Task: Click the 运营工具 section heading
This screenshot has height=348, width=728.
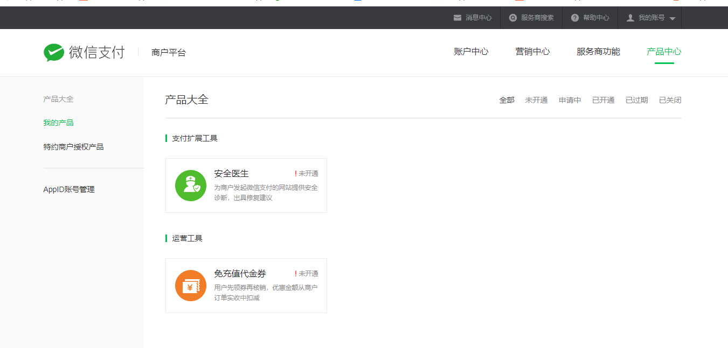Action: tap(187, 238)
